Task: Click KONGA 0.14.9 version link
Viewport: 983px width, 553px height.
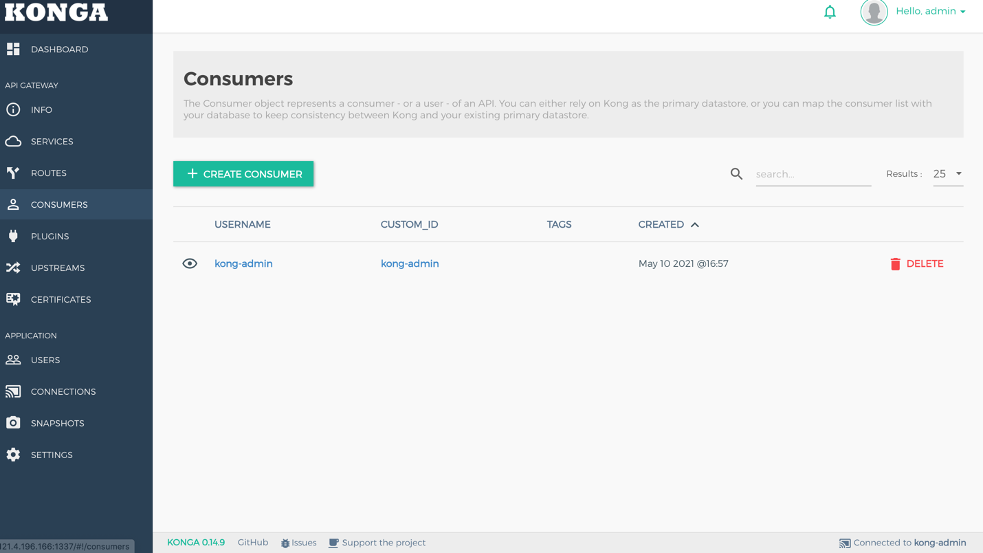Action: pyautogui.click(x=196, y=543)
